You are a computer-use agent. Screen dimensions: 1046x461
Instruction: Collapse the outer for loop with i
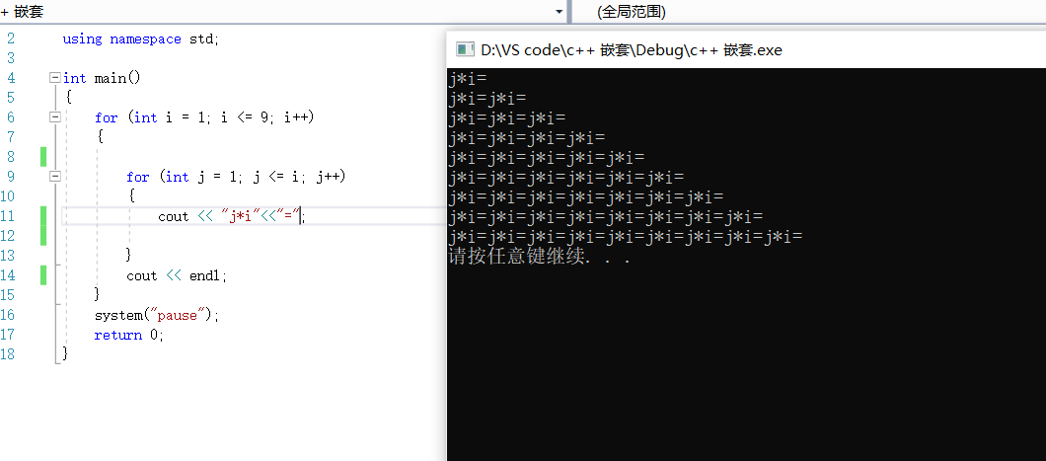pyautogui.click(x=53, y=117)
